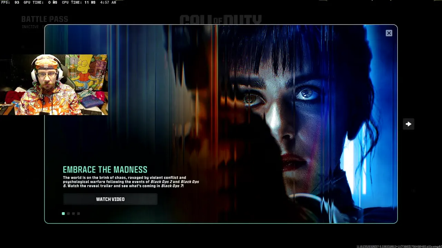442x248 pixels.
Task: Select the third carousel page dot
Action: click(73, 214)
